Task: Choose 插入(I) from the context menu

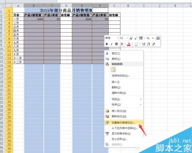Action: pos(124,82)
